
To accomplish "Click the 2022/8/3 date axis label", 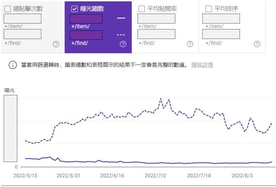I will pos(242,176).
